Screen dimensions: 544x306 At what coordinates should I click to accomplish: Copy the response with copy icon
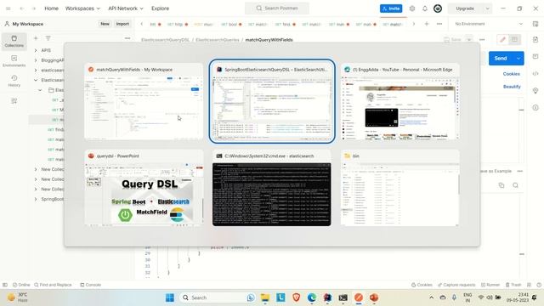click(x=501, y=185)
